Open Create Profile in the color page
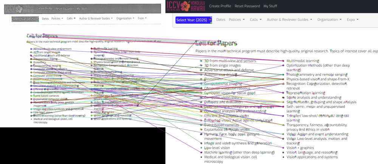 (220, 6)
